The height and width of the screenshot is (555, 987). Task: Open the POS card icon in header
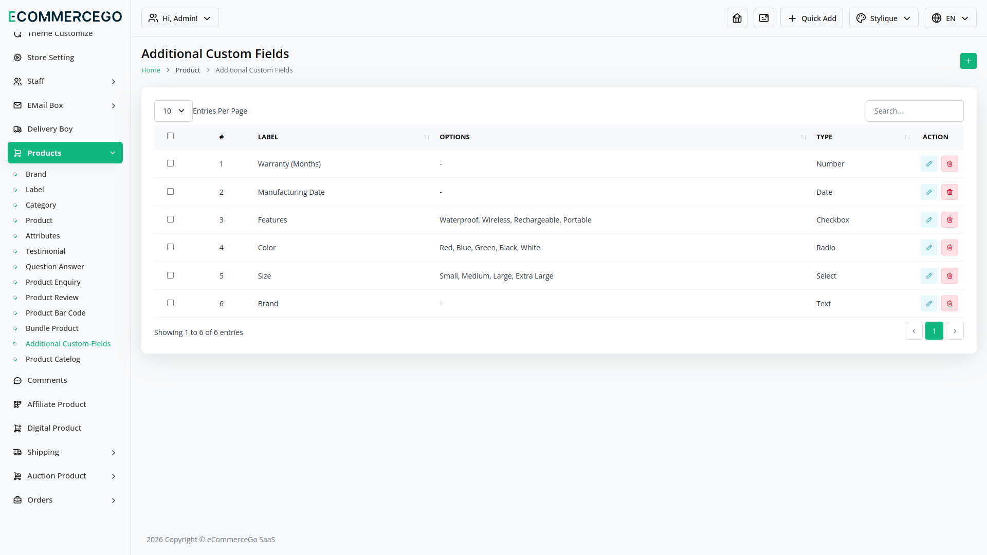pyautogui.click(x=764, y=18)
